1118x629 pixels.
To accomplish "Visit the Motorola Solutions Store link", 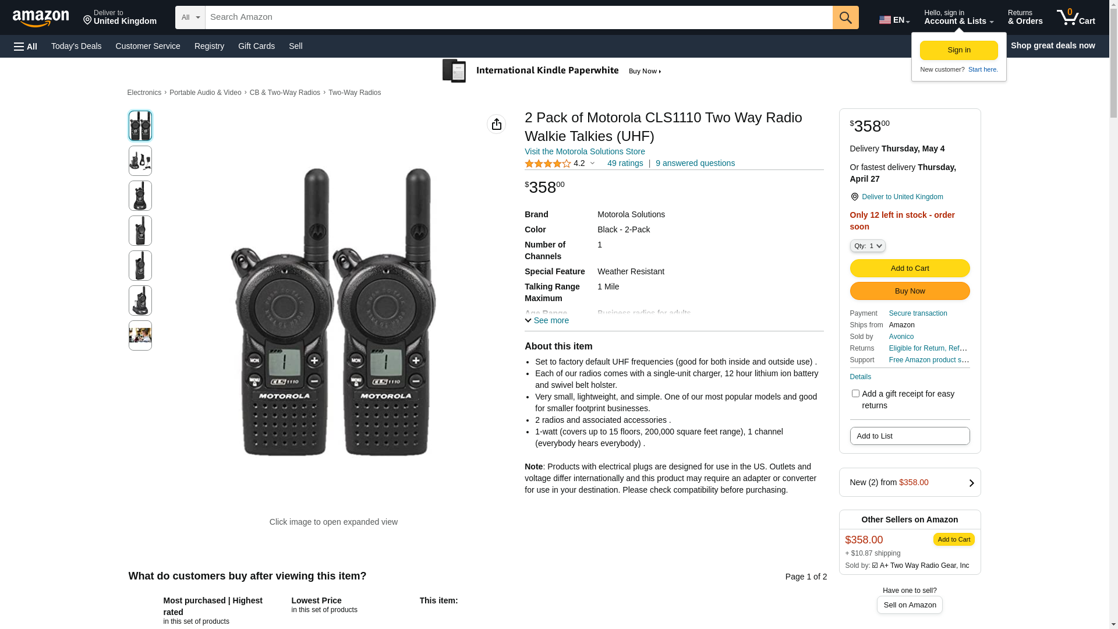I will 585,151.
